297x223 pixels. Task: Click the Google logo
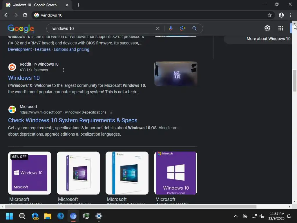click(21, 28)
